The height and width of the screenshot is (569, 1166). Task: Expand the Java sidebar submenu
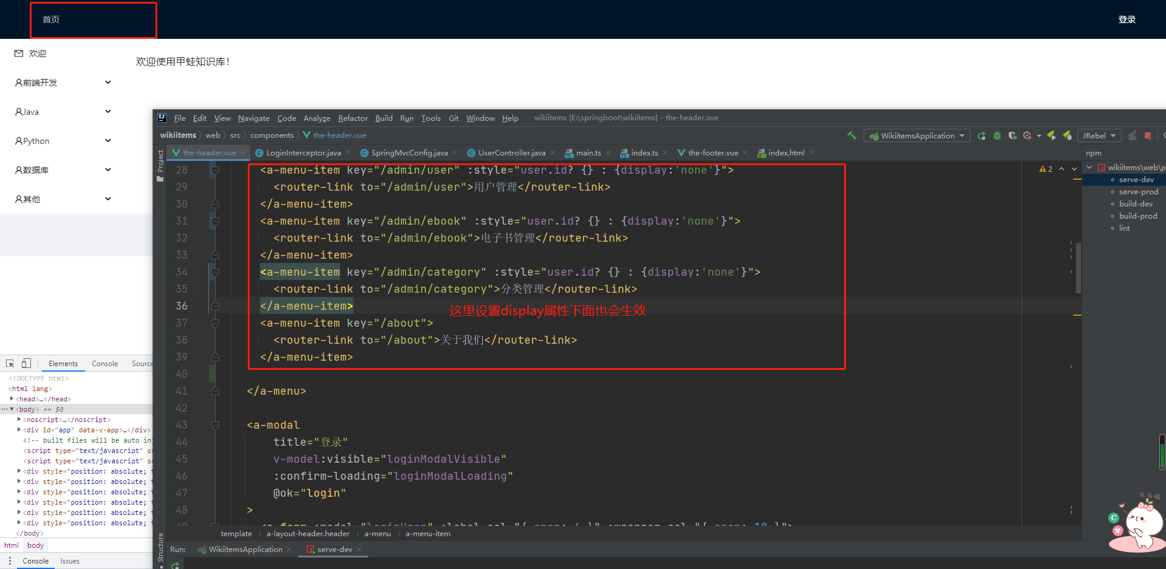coord(108,111)
